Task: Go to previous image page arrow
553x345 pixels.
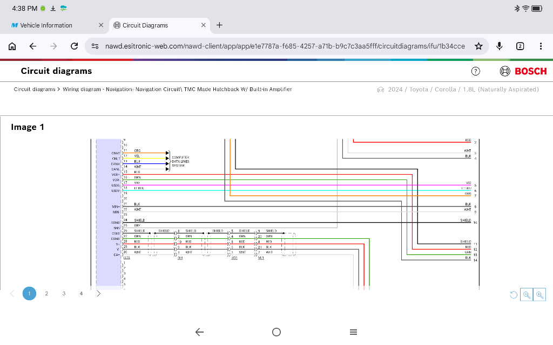Action: click(x=12, y=294)
